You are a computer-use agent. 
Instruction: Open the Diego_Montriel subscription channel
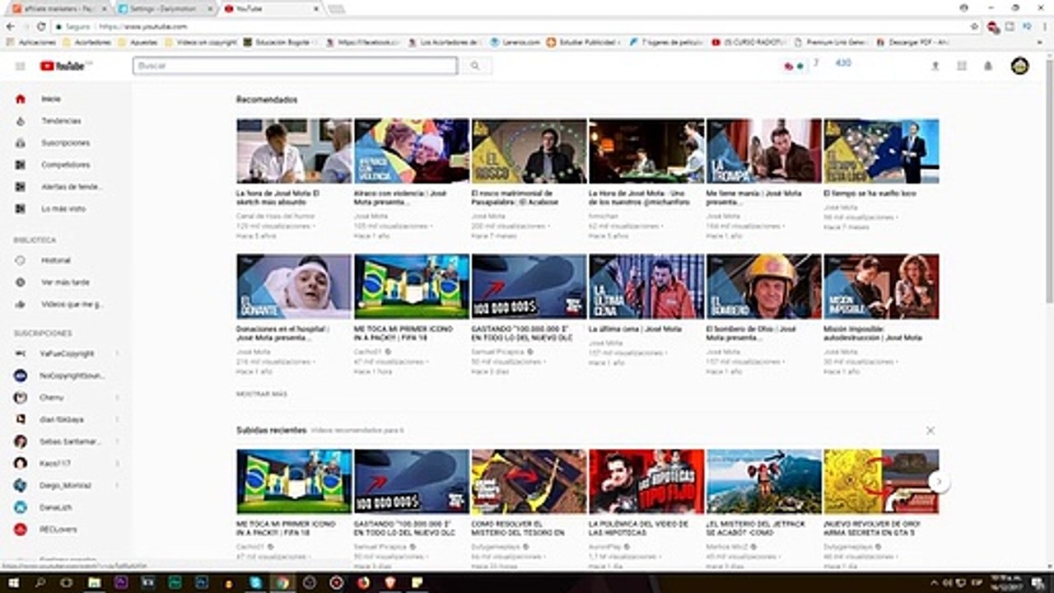click(66, 486)
